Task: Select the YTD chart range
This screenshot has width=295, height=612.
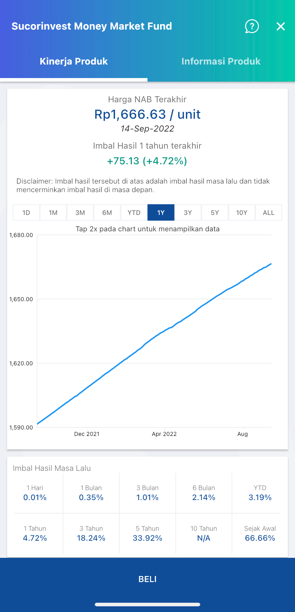Action: pyautogui.click(x=134, y=212)
